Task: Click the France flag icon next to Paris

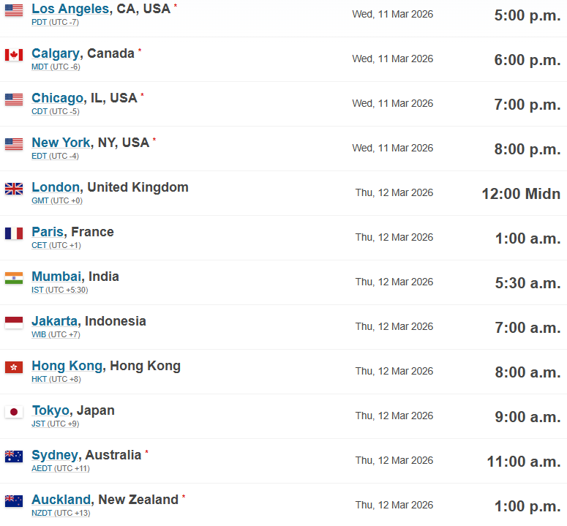Action: (14, 233)
